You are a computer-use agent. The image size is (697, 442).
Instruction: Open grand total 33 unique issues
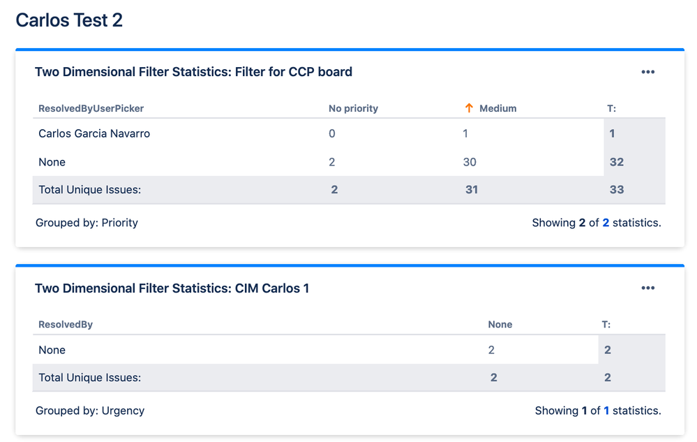(x=616, y=189)
